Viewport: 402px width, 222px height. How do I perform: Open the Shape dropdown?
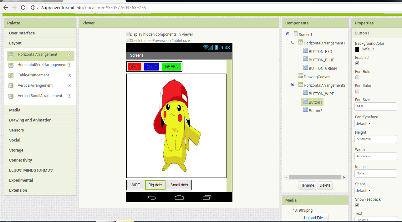tap(363, 190)
